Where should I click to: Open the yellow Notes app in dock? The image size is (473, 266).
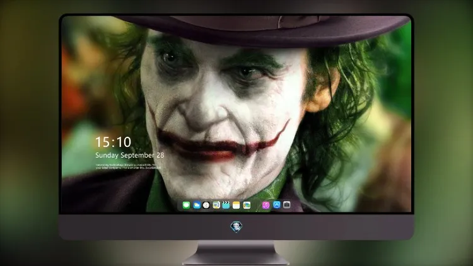[x=237, y=205]
